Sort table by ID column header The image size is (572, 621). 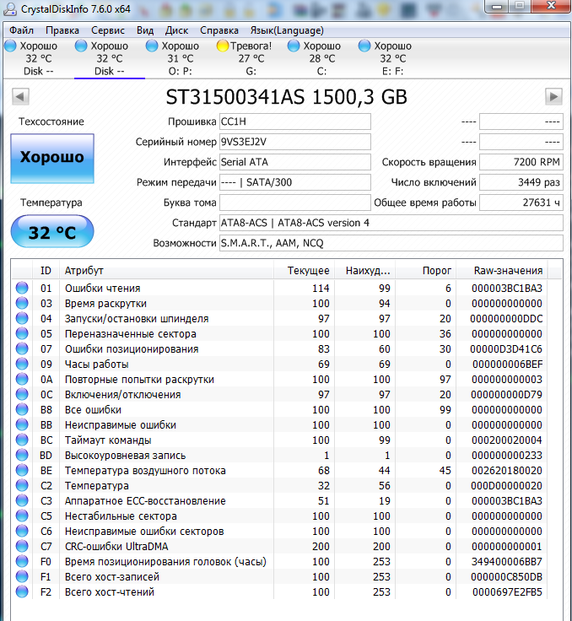point(46,271)
